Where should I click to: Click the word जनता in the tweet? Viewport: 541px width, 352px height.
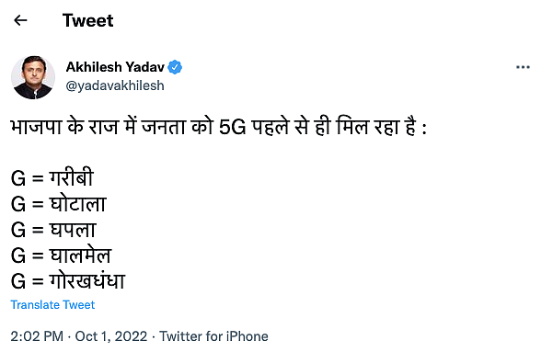[164, 127]
